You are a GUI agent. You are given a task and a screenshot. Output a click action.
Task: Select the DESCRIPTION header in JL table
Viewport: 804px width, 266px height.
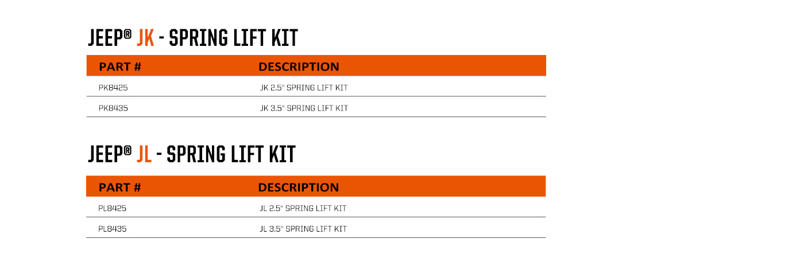point(299,187)
